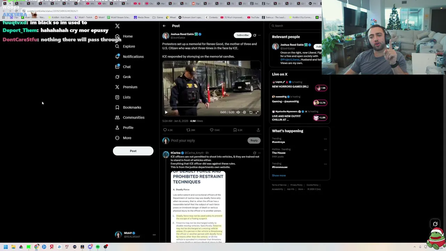Click the X logo in the sidebar
Viewport: 446px width, 251px height.
click(117, 26)
